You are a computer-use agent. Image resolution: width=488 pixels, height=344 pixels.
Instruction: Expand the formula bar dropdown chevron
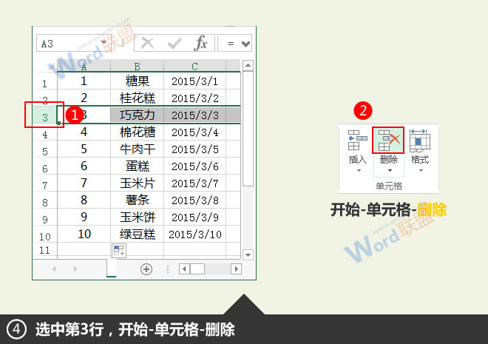pos(245,44)
